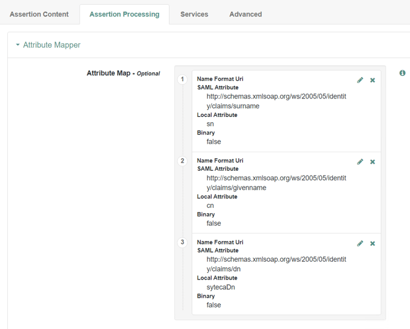
Task: Select the Assertion Processing tab
Action: tap(124, 14)
